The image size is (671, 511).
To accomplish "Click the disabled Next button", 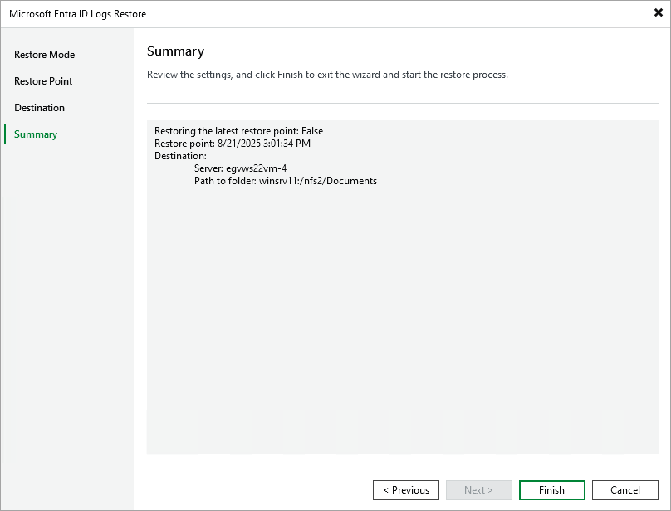I will pos(479,489).
